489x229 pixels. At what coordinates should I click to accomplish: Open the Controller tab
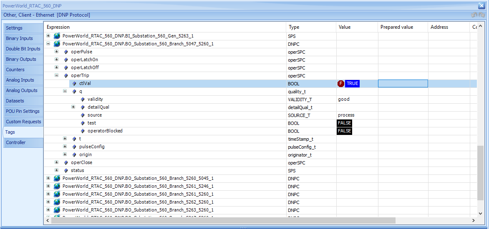(x=23, y=142)
